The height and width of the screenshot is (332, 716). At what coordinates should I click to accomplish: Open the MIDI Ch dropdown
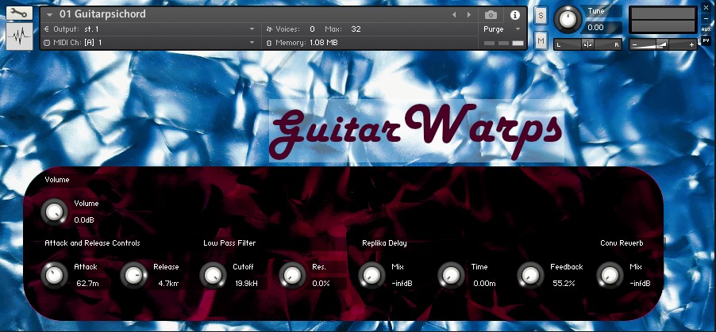tap(149, 43)
